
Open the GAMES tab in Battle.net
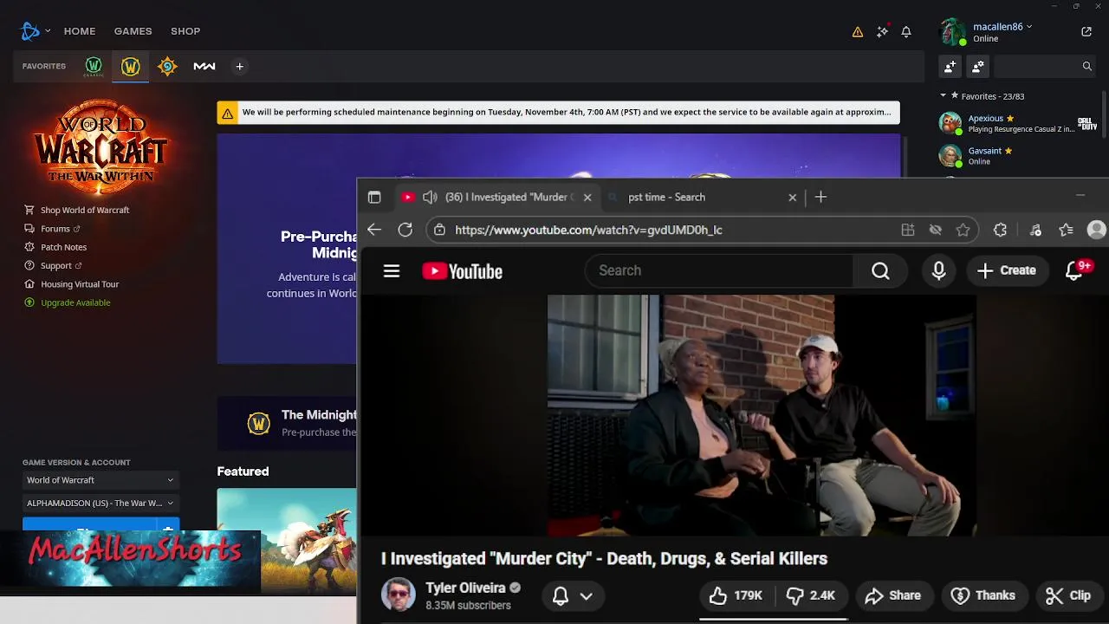pyautogui.click(x=133, y=31)
